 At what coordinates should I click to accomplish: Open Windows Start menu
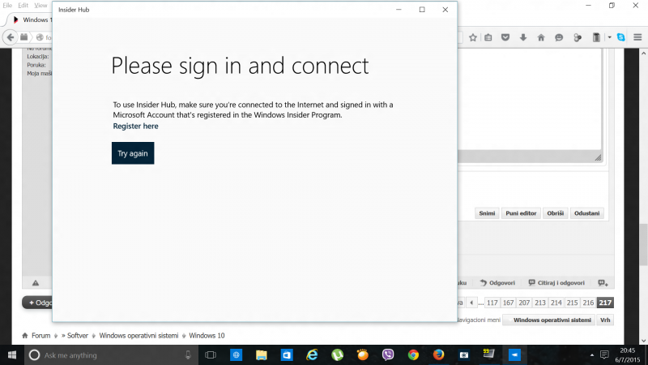(x=12, y=355)
